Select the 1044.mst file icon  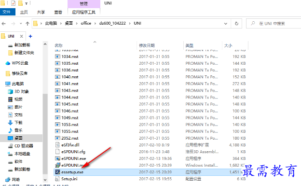click(57, 97)
